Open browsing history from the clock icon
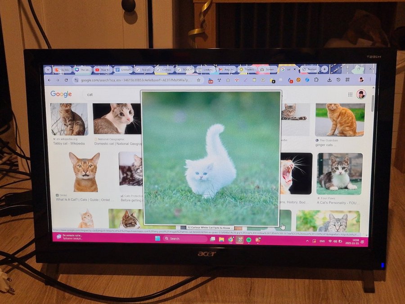 (338, 80)
